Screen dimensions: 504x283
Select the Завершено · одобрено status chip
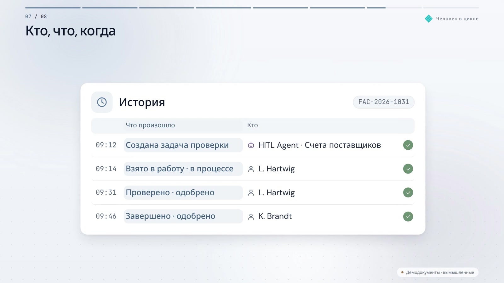click(183, 216)
